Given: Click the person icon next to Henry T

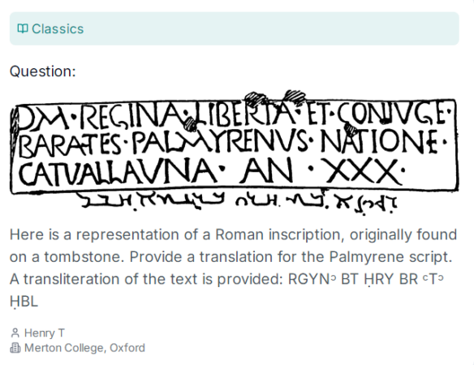Looking at the screenshot, I should click(15, 333).
